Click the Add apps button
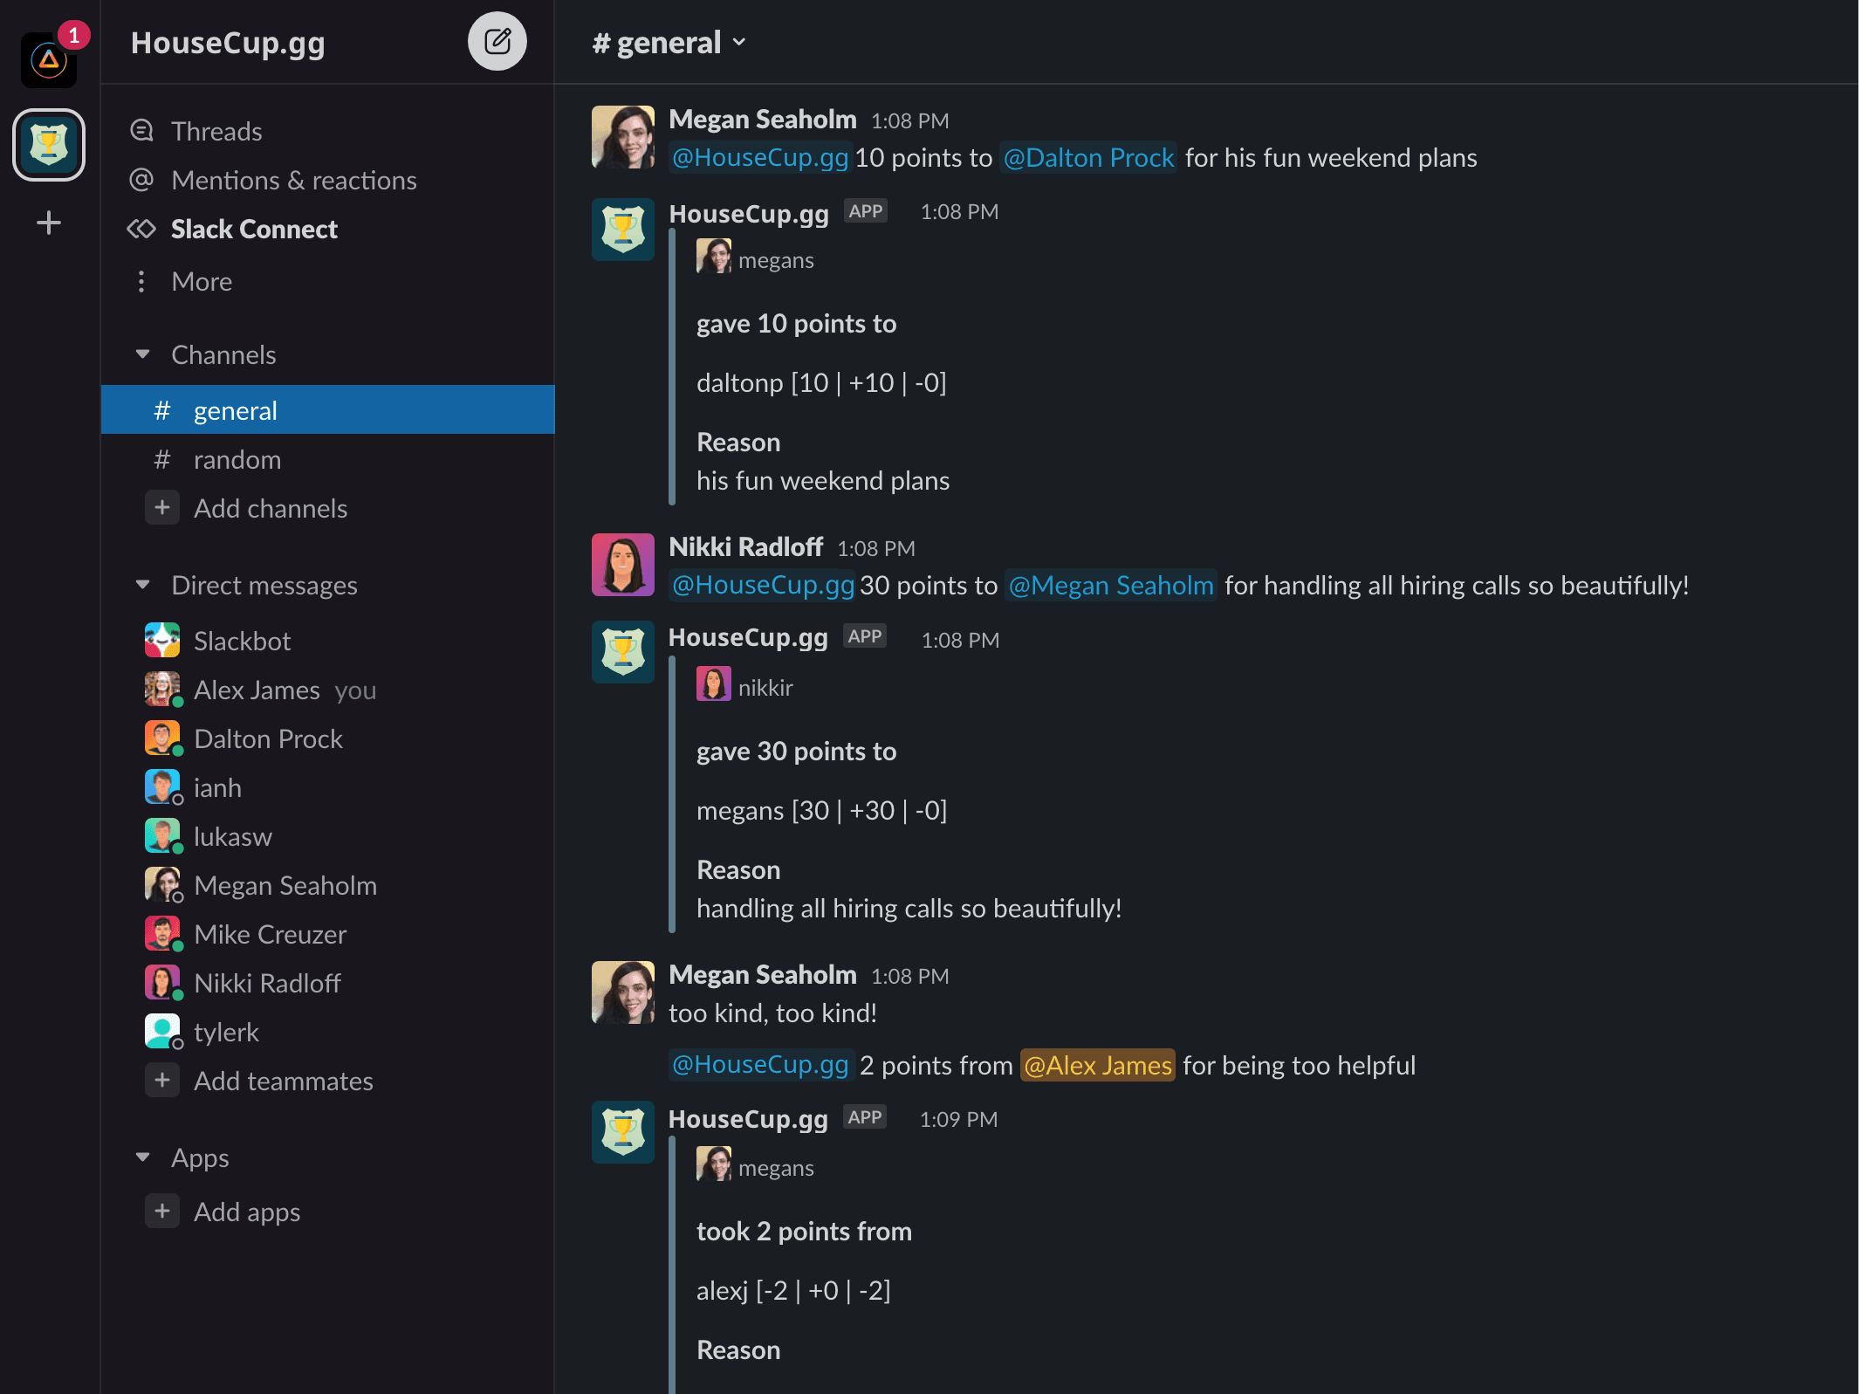This screenshot has width=1859, height=1394. pos(246,1212)
